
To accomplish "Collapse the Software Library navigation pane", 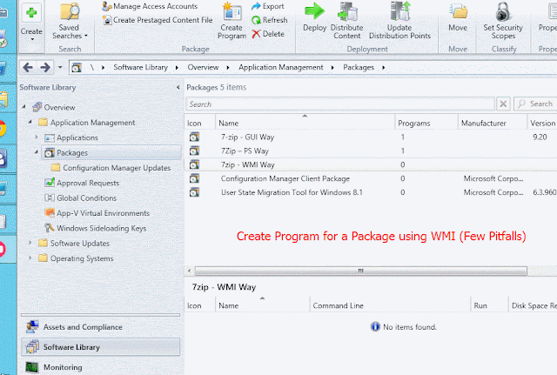I will click(x=178, y=87).
